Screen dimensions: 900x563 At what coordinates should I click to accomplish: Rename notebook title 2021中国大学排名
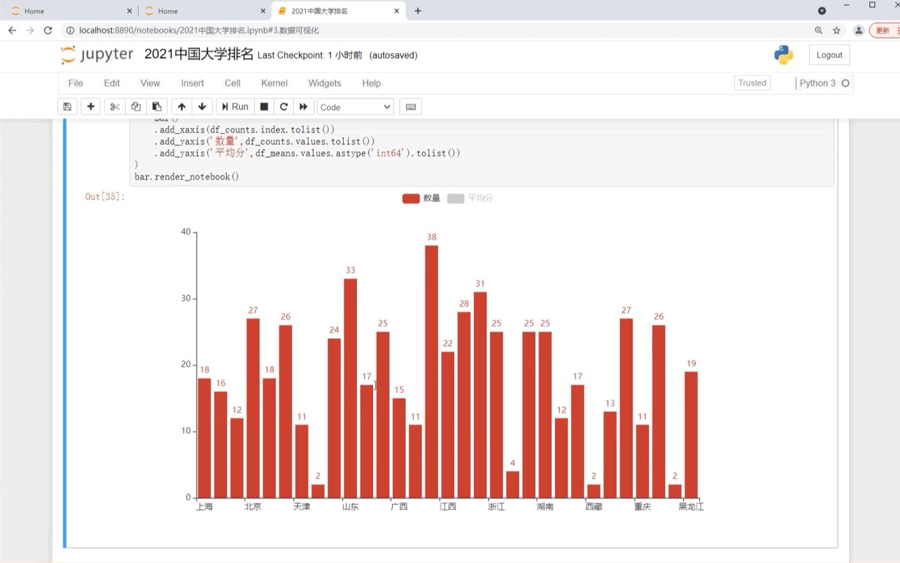point(199,54)
